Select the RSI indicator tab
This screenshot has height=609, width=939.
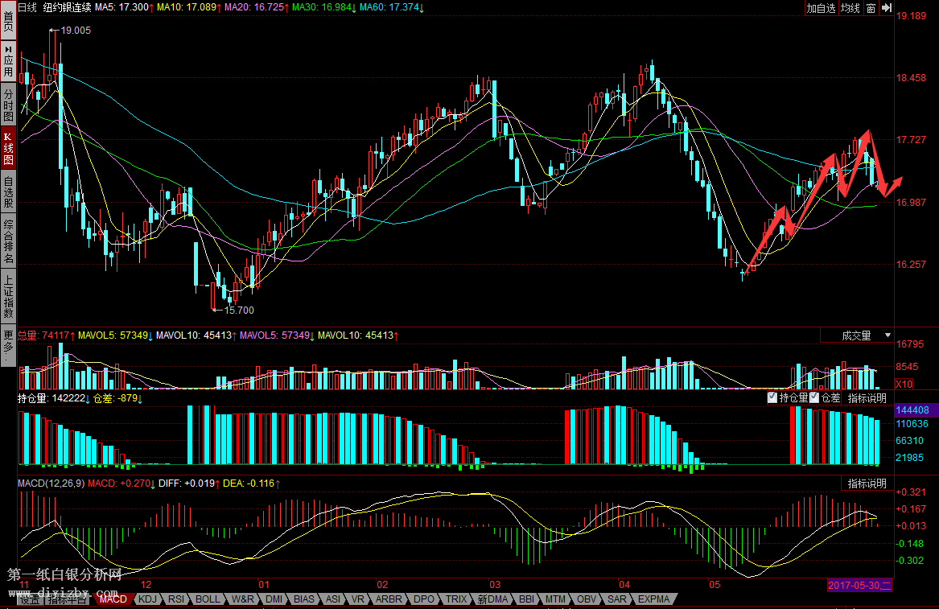pyautogui.click(x=176, y=599)
